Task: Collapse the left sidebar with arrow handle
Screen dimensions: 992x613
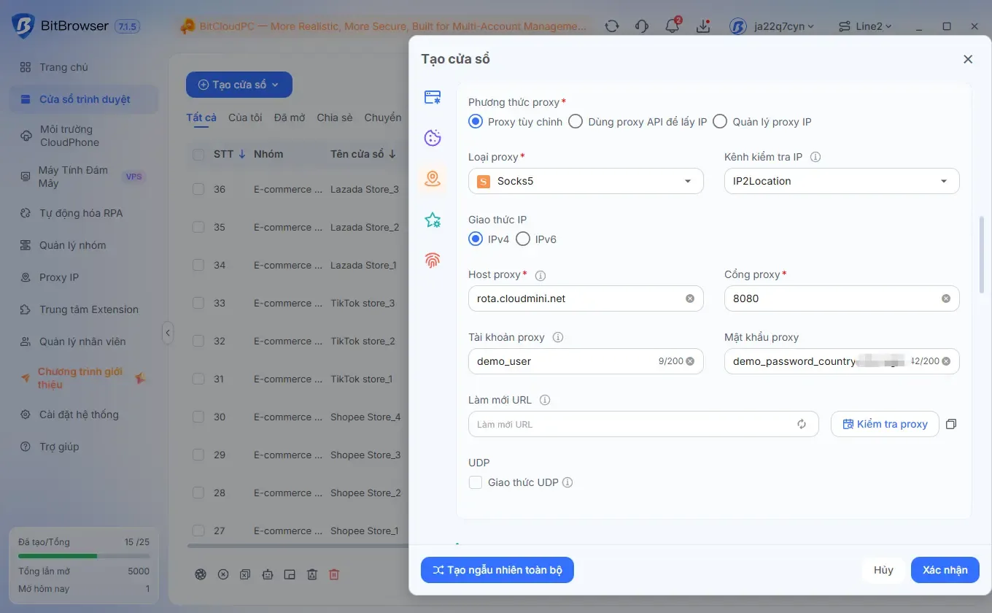Action: [168, 333]
